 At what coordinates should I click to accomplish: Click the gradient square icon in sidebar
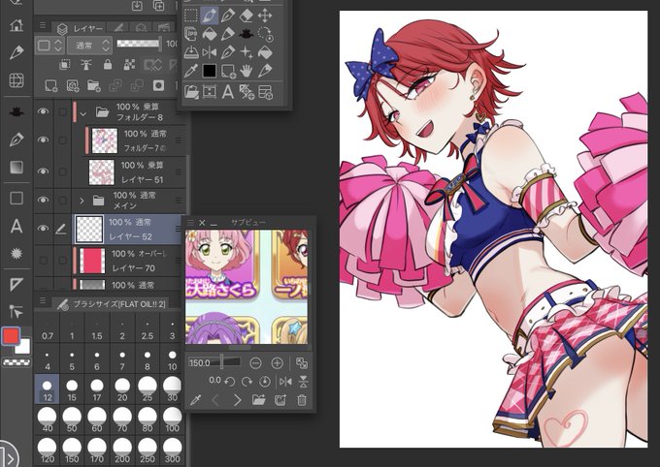(x=16, y=168)
